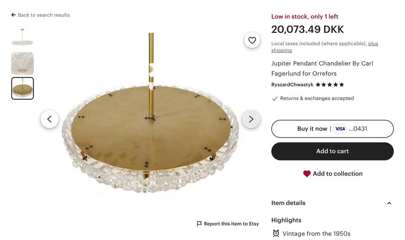Click Report this item to Etsy
Viewport: 405px width, 240px height.
(x=231, y=224)
